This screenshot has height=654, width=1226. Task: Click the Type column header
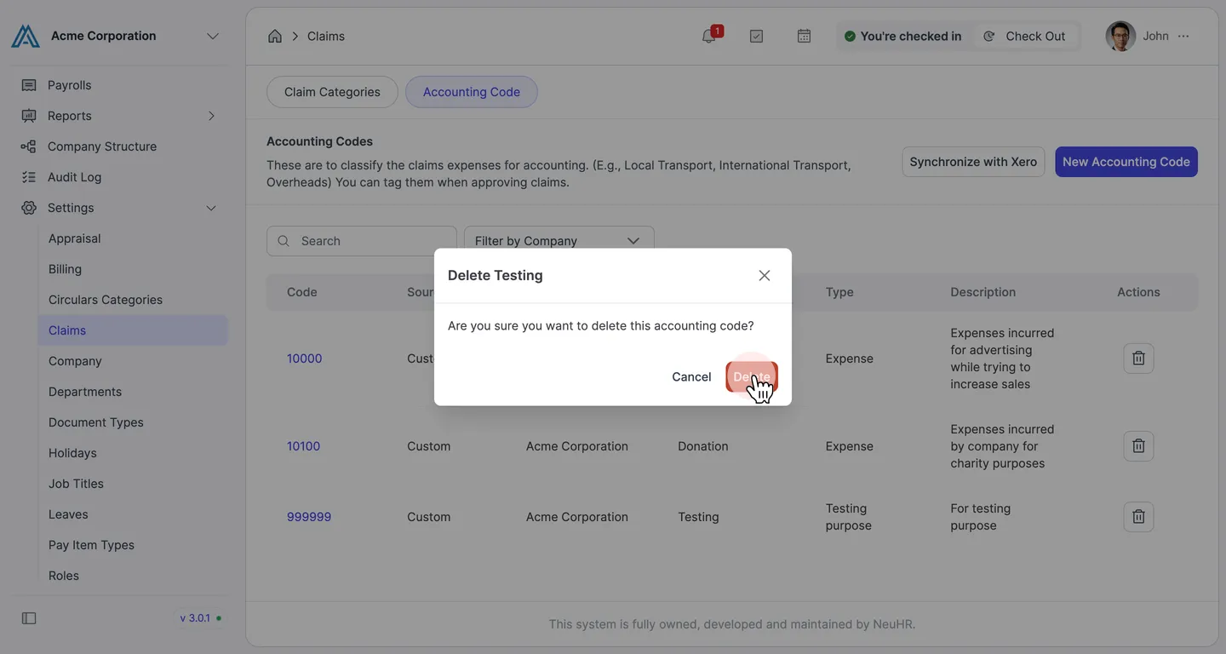tap(839, 292)
